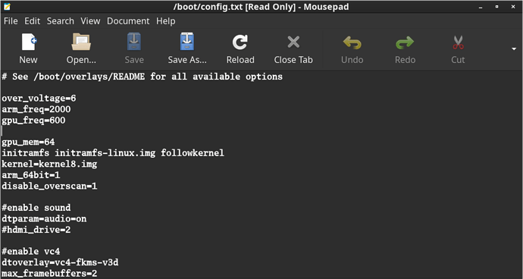This screenshot has height=279, width=523.
Task: Open a file with the Open folder icon
Action: (x=81, y=42)
